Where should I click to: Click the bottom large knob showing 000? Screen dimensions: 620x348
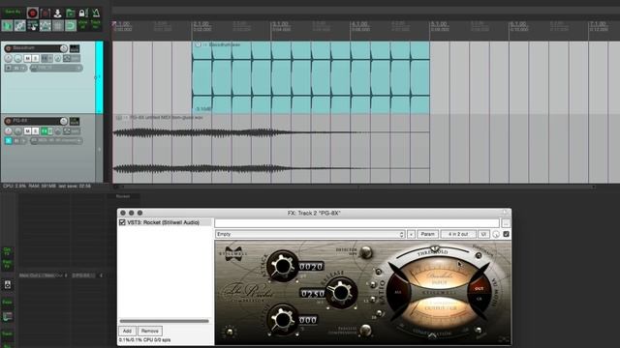(x=282, y=319)
